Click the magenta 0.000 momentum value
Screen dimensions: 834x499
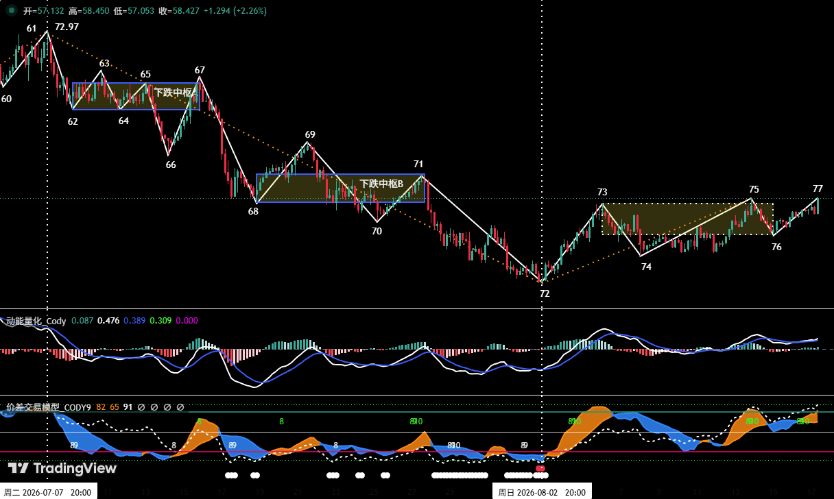pos(187,321)
